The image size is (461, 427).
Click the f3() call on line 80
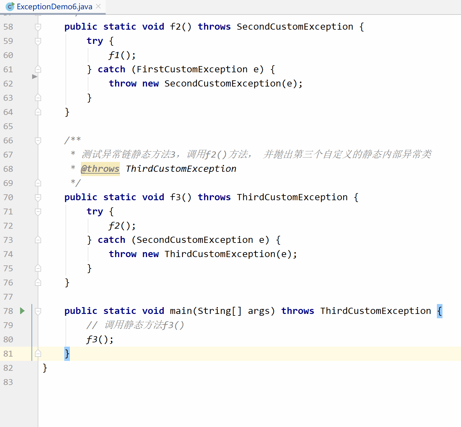coord(99,340)
